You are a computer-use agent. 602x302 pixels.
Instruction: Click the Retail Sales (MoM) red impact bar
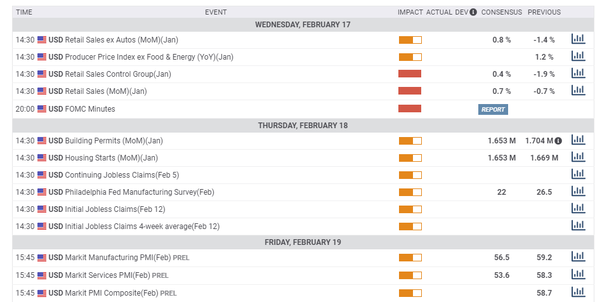tap(410, 91)
